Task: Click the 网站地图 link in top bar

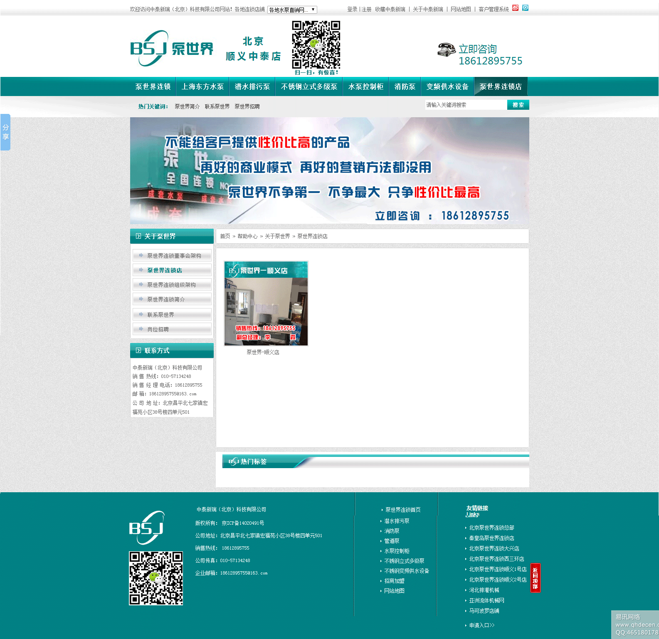Action: [x=461, y=9]
